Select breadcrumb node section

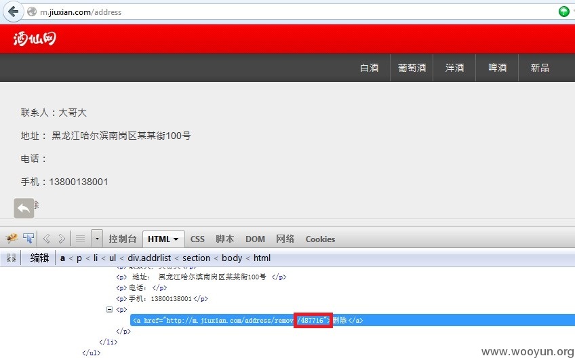pos(196,258)
